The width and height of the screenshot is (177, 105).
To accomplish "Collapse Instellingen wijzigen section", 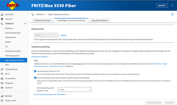I will 40,57.
